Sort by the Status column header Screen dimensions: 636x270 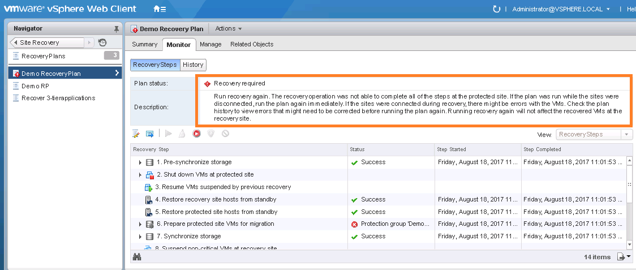click(x=391, y=149)
